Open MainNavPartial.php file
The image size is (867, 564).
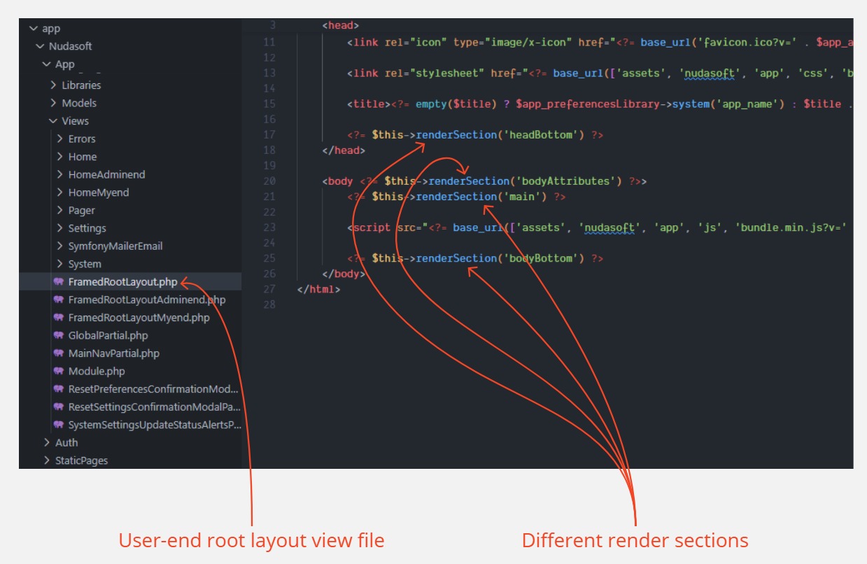[x=114, y=353]
